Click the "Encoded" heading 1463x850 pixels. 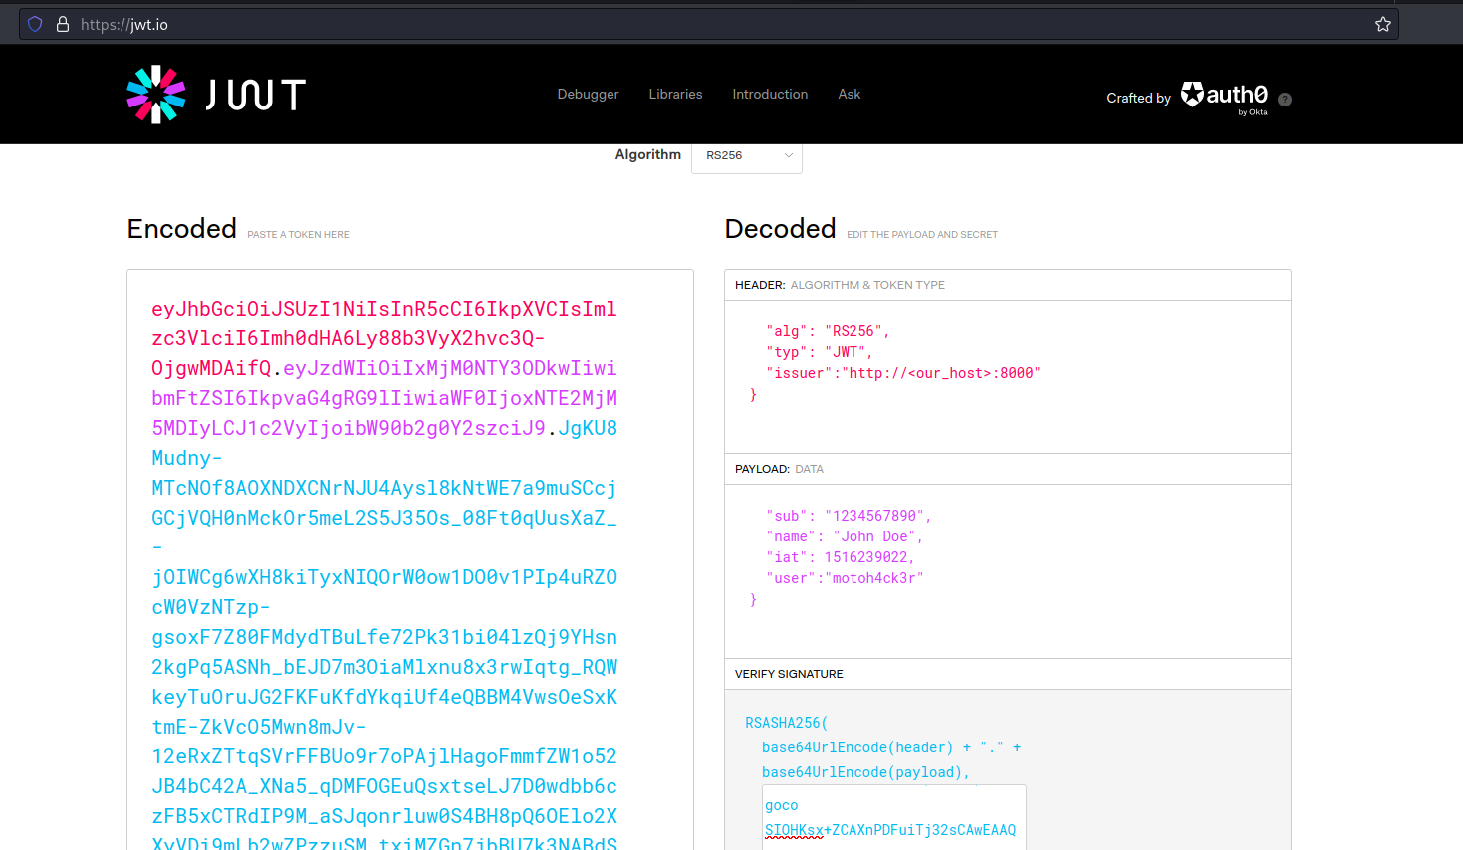pyautogui.click(x=182, y=229)
